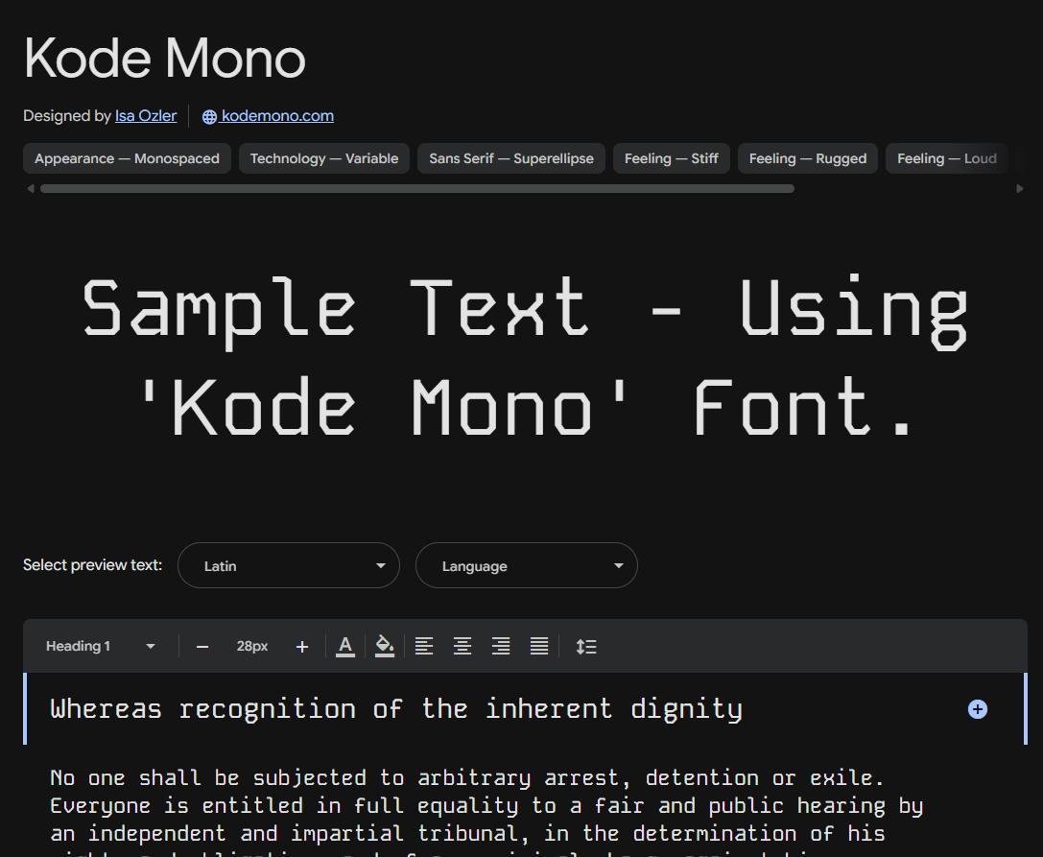Screen dimensions: 1043x857
Task: Click the globe icon beside kodemono.com
Action: click(x=209, y=116)
